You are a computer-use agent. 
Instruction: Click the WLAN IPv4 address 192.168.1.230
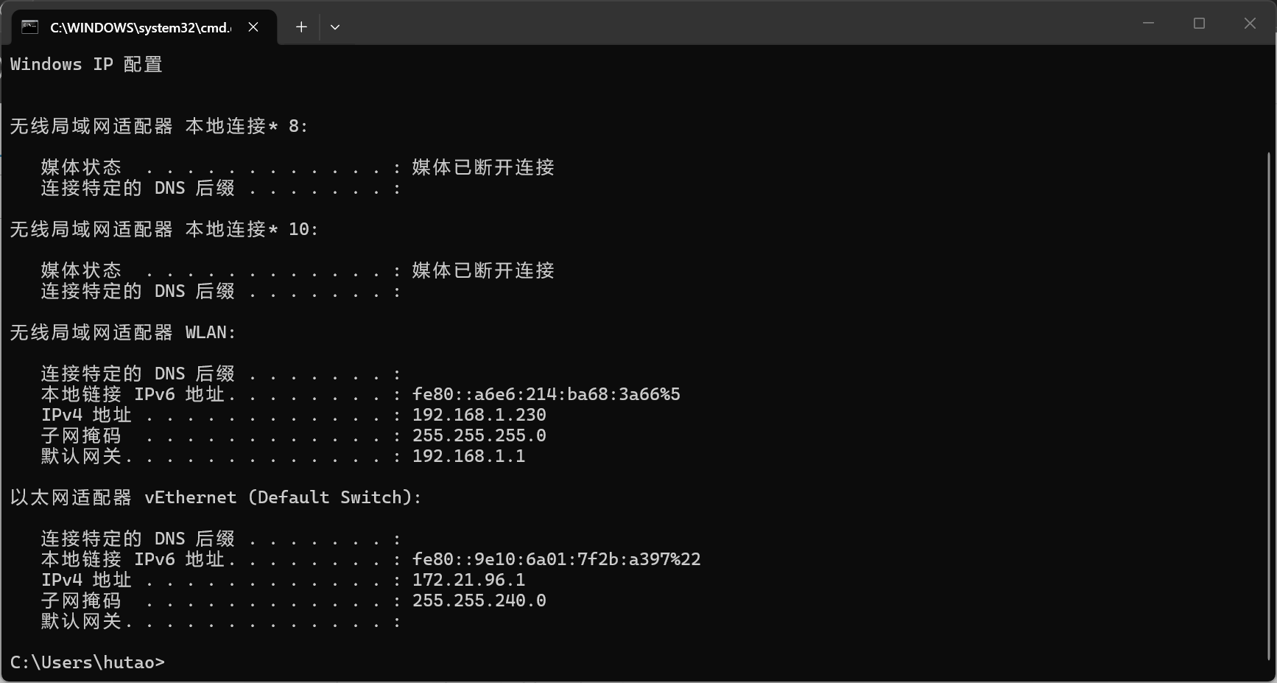pos(479,415)
